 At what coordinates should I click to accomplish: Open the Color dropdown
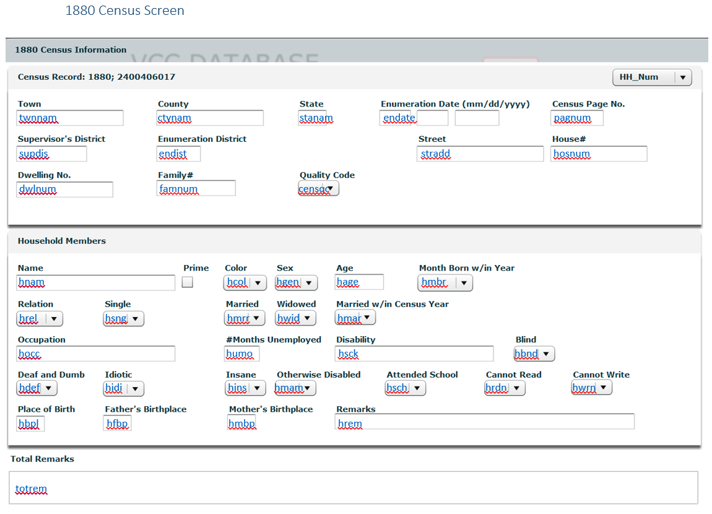[x=245, y=282]
